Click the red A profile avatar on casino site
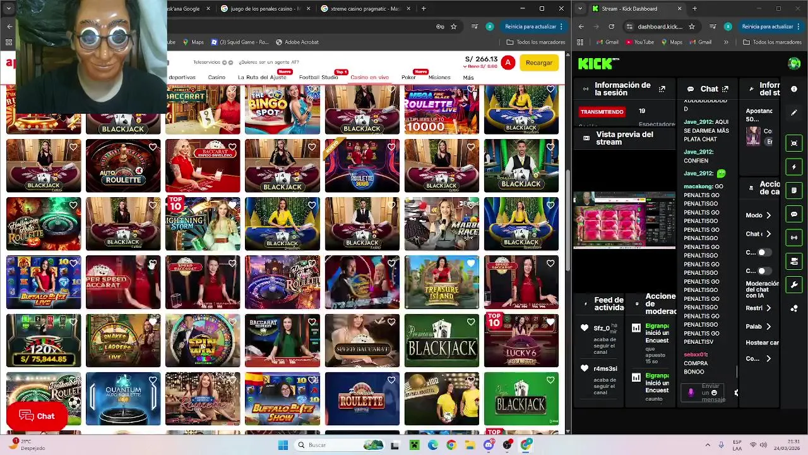 508,63
